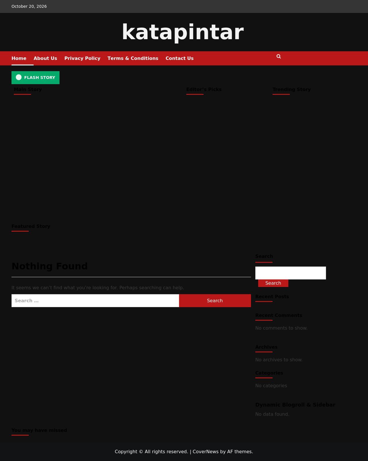Go to the Home menu item
The width and height of the screenshot is (368, 461).
(19, 58)
